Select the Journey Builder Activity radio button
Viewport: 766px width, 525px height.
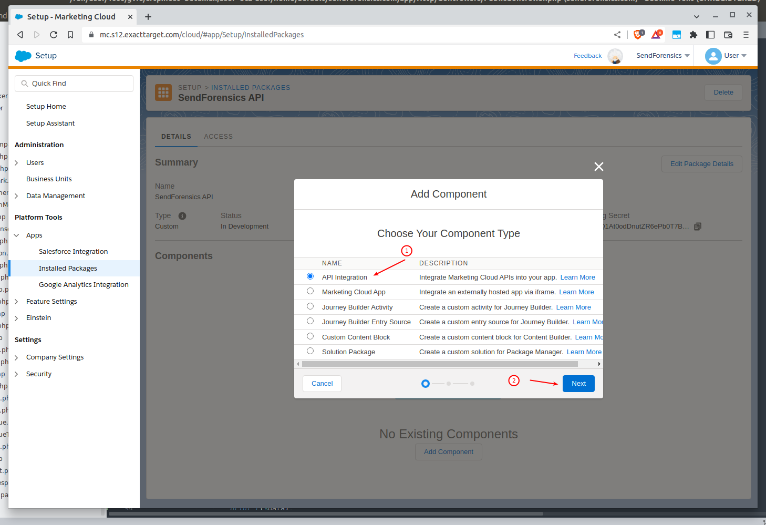pos(310,306)
